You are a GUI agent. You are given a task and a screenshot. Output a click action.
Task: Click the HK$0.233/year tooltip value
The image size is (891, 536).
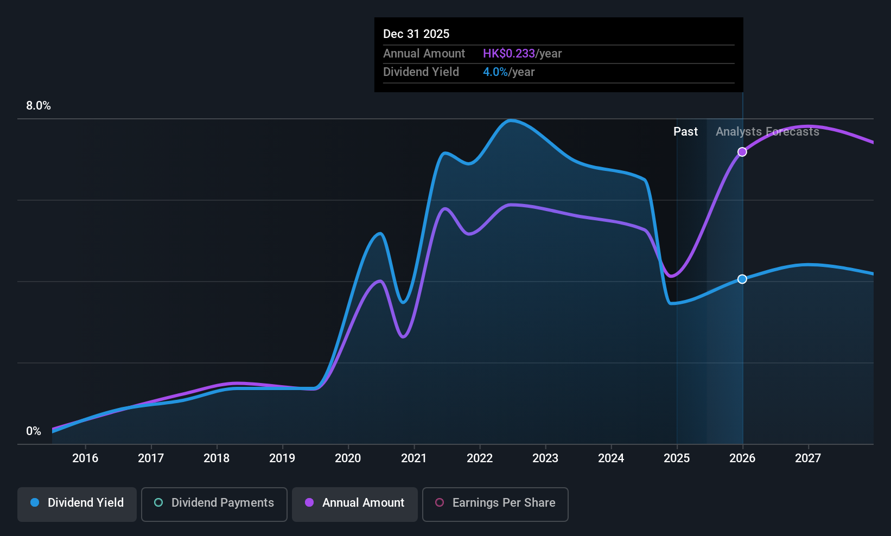click(522, 53)
